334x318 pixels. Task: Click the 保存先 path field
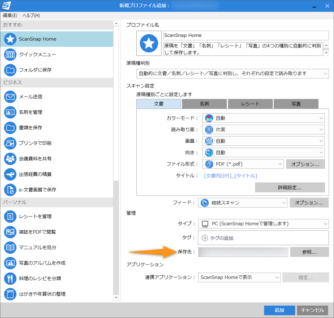tap(243, 252)
